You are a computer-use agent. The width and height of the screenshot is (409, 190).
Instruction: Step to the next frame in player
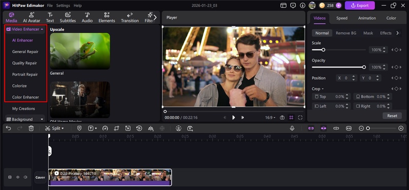(x=242, y=118)
